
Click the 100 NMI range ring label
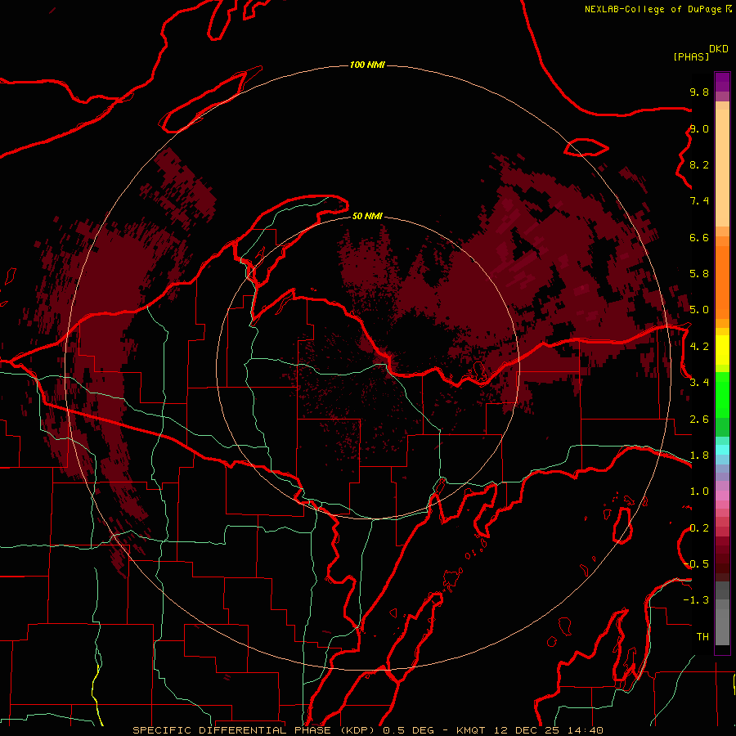click(367, 65)
